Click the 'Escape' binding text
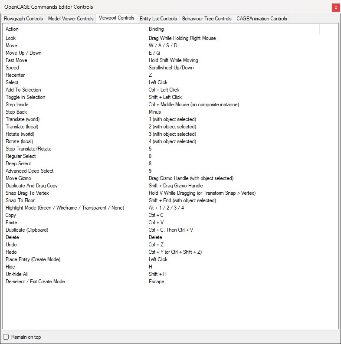Image resolution: width=341 pixels, height=344 pixels. pyautogui.click(x=157, y=282)
